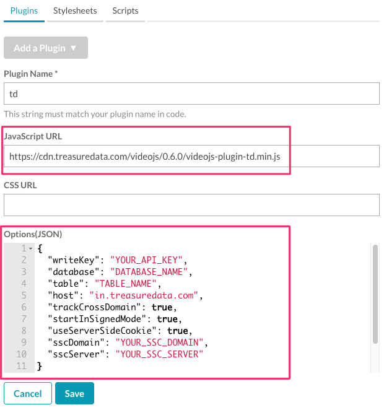Open the Scripts tab
389x410 pixels.
[125, 11]
